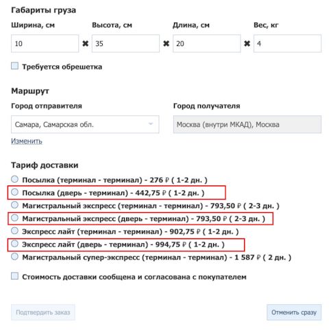
Task: Click the Отменить сразу button
Action: point(294,312)
